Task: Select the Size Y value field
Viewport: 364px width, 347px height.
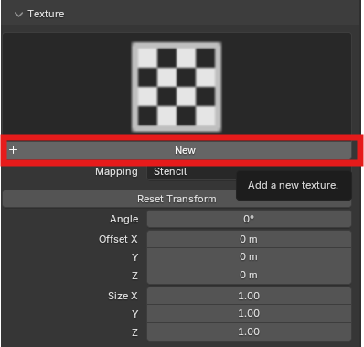Action: point(249,313)
